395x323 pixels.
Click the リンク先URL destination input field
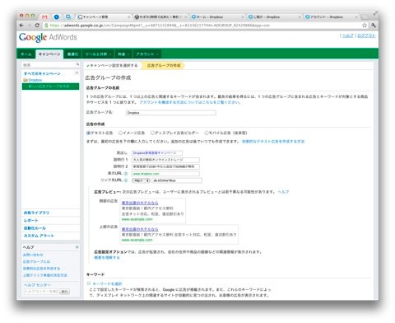[177, 180]
